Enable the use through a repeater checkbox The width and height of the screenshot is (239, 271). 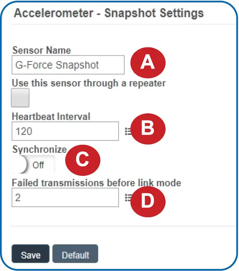pos(20,98)
